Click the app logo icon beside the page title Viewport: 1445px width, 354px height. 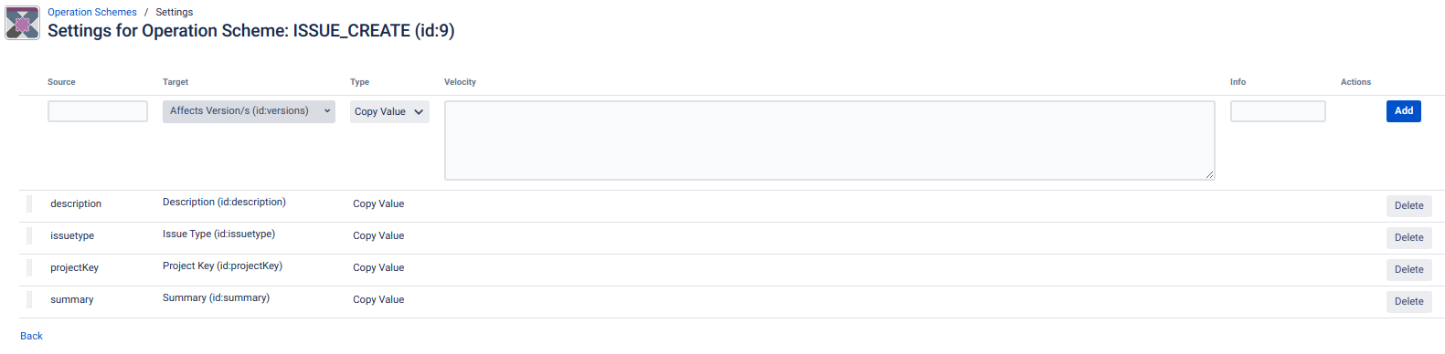[23, 23]
